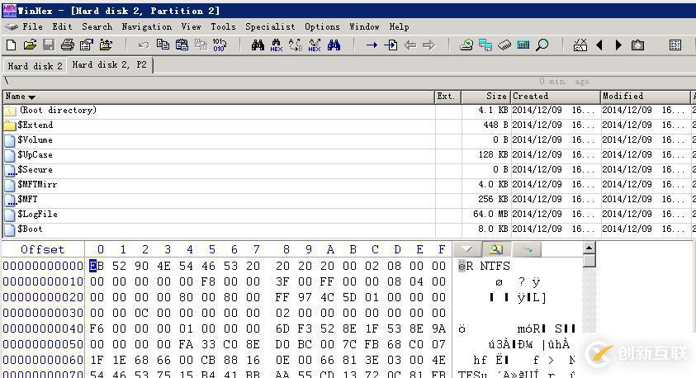Click the Open Disk icon
696x378 pixels.
[466, 45]
